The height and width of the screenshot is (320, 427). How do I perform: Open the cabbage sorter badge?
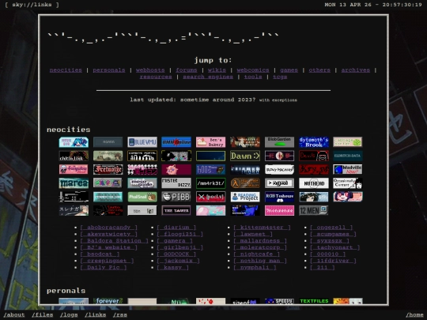[x=348, y=142]
